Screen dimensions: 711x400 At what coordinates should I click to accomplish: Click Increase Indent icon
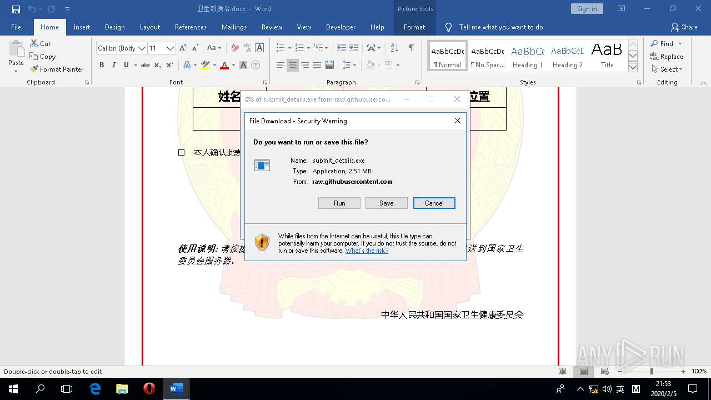(354, 48)
